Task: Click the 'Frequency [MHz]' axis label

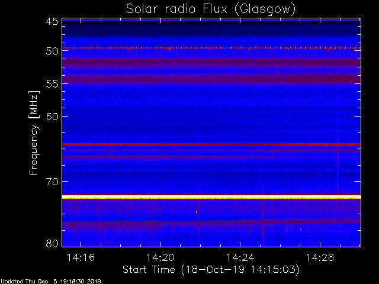Action: point(34,133)
